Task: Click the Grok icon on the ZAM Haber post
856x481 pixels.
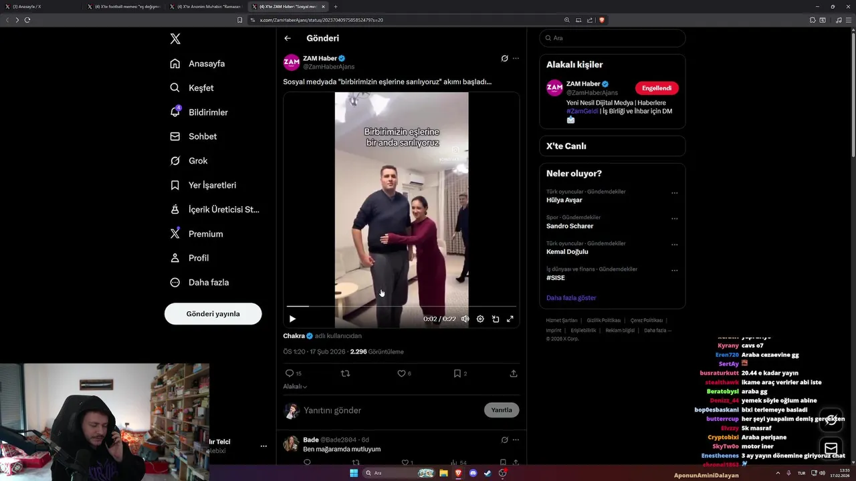Action: (504, 58)
